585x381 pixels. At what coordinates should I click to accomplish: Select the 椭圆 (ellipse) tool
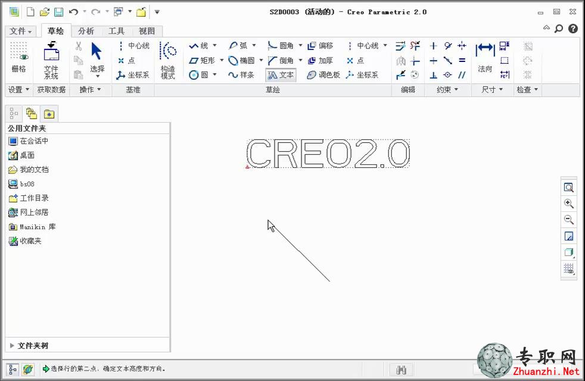(x=241, y=60)
